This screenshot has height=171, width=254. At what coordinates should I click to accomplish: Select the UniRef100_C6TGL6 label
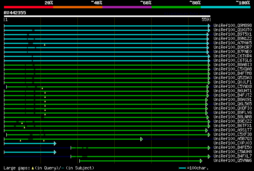click(x=233, y=60)
